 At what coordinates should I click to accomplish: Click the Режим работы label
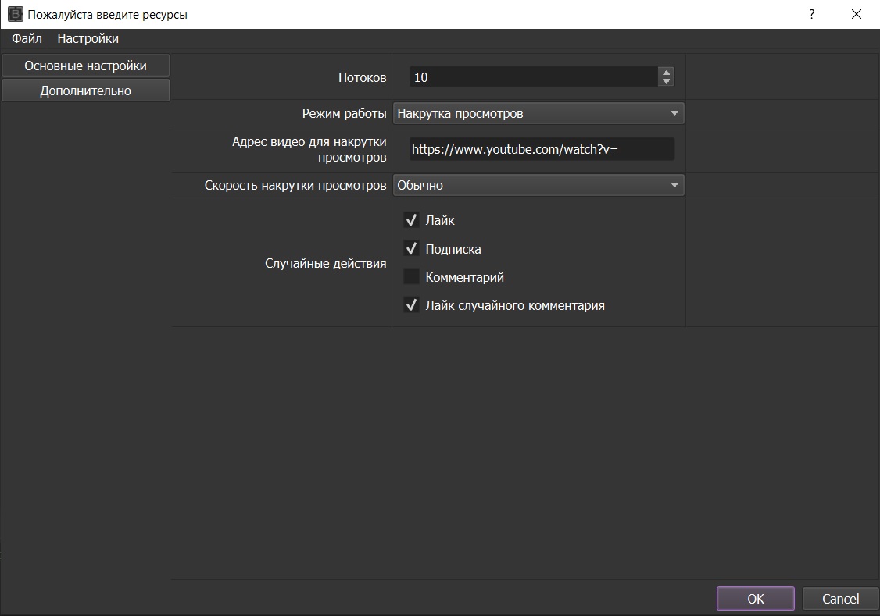pyautogui.click(x=344, y=113)
